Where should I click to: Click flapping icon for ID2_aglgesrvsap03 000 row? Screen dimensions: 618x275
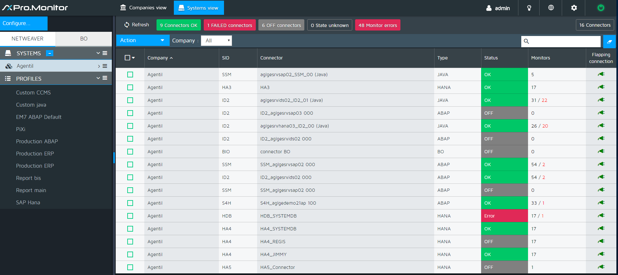click(601, 113)
